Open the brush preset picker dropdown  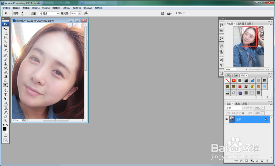pos(26,13)
